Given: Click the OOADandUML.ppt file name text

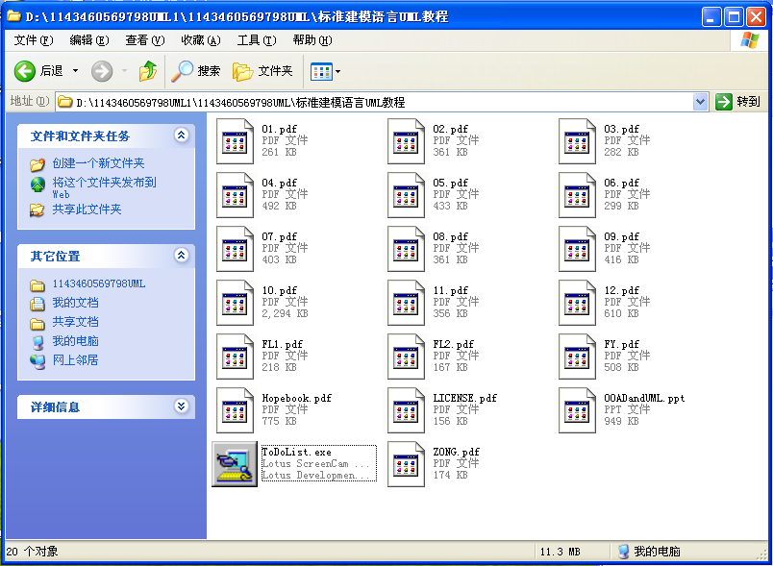Looking at the screenshot, I should point(644,399).
